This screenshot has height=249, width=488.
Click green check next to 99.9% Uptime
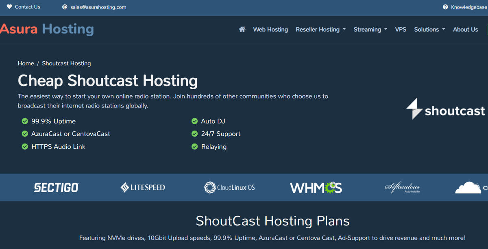point(25,121)
